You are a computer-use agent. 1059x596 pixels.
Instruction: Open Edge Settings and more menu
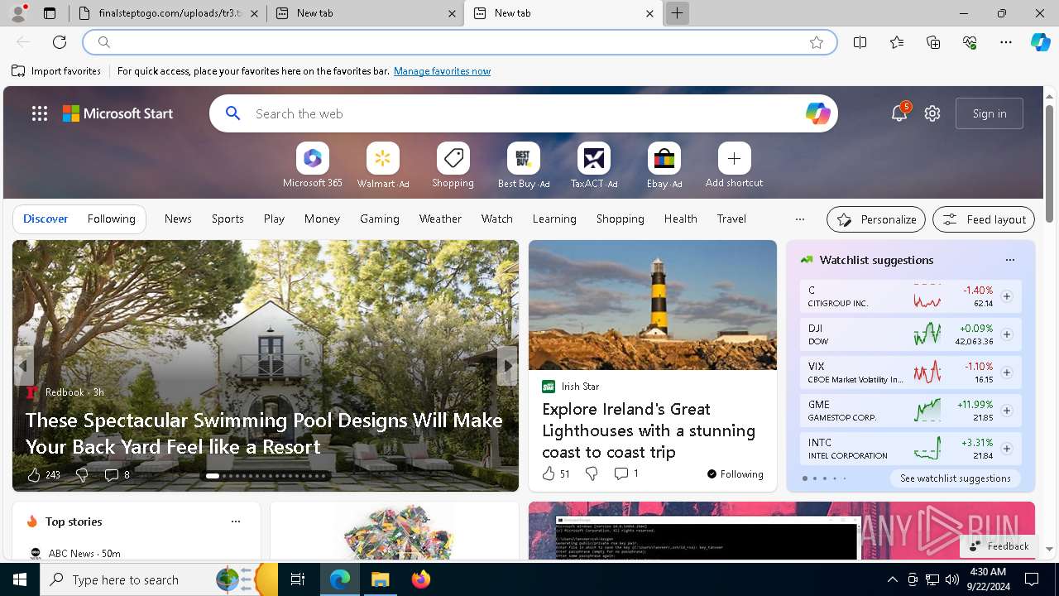[x=1006, y=42]
